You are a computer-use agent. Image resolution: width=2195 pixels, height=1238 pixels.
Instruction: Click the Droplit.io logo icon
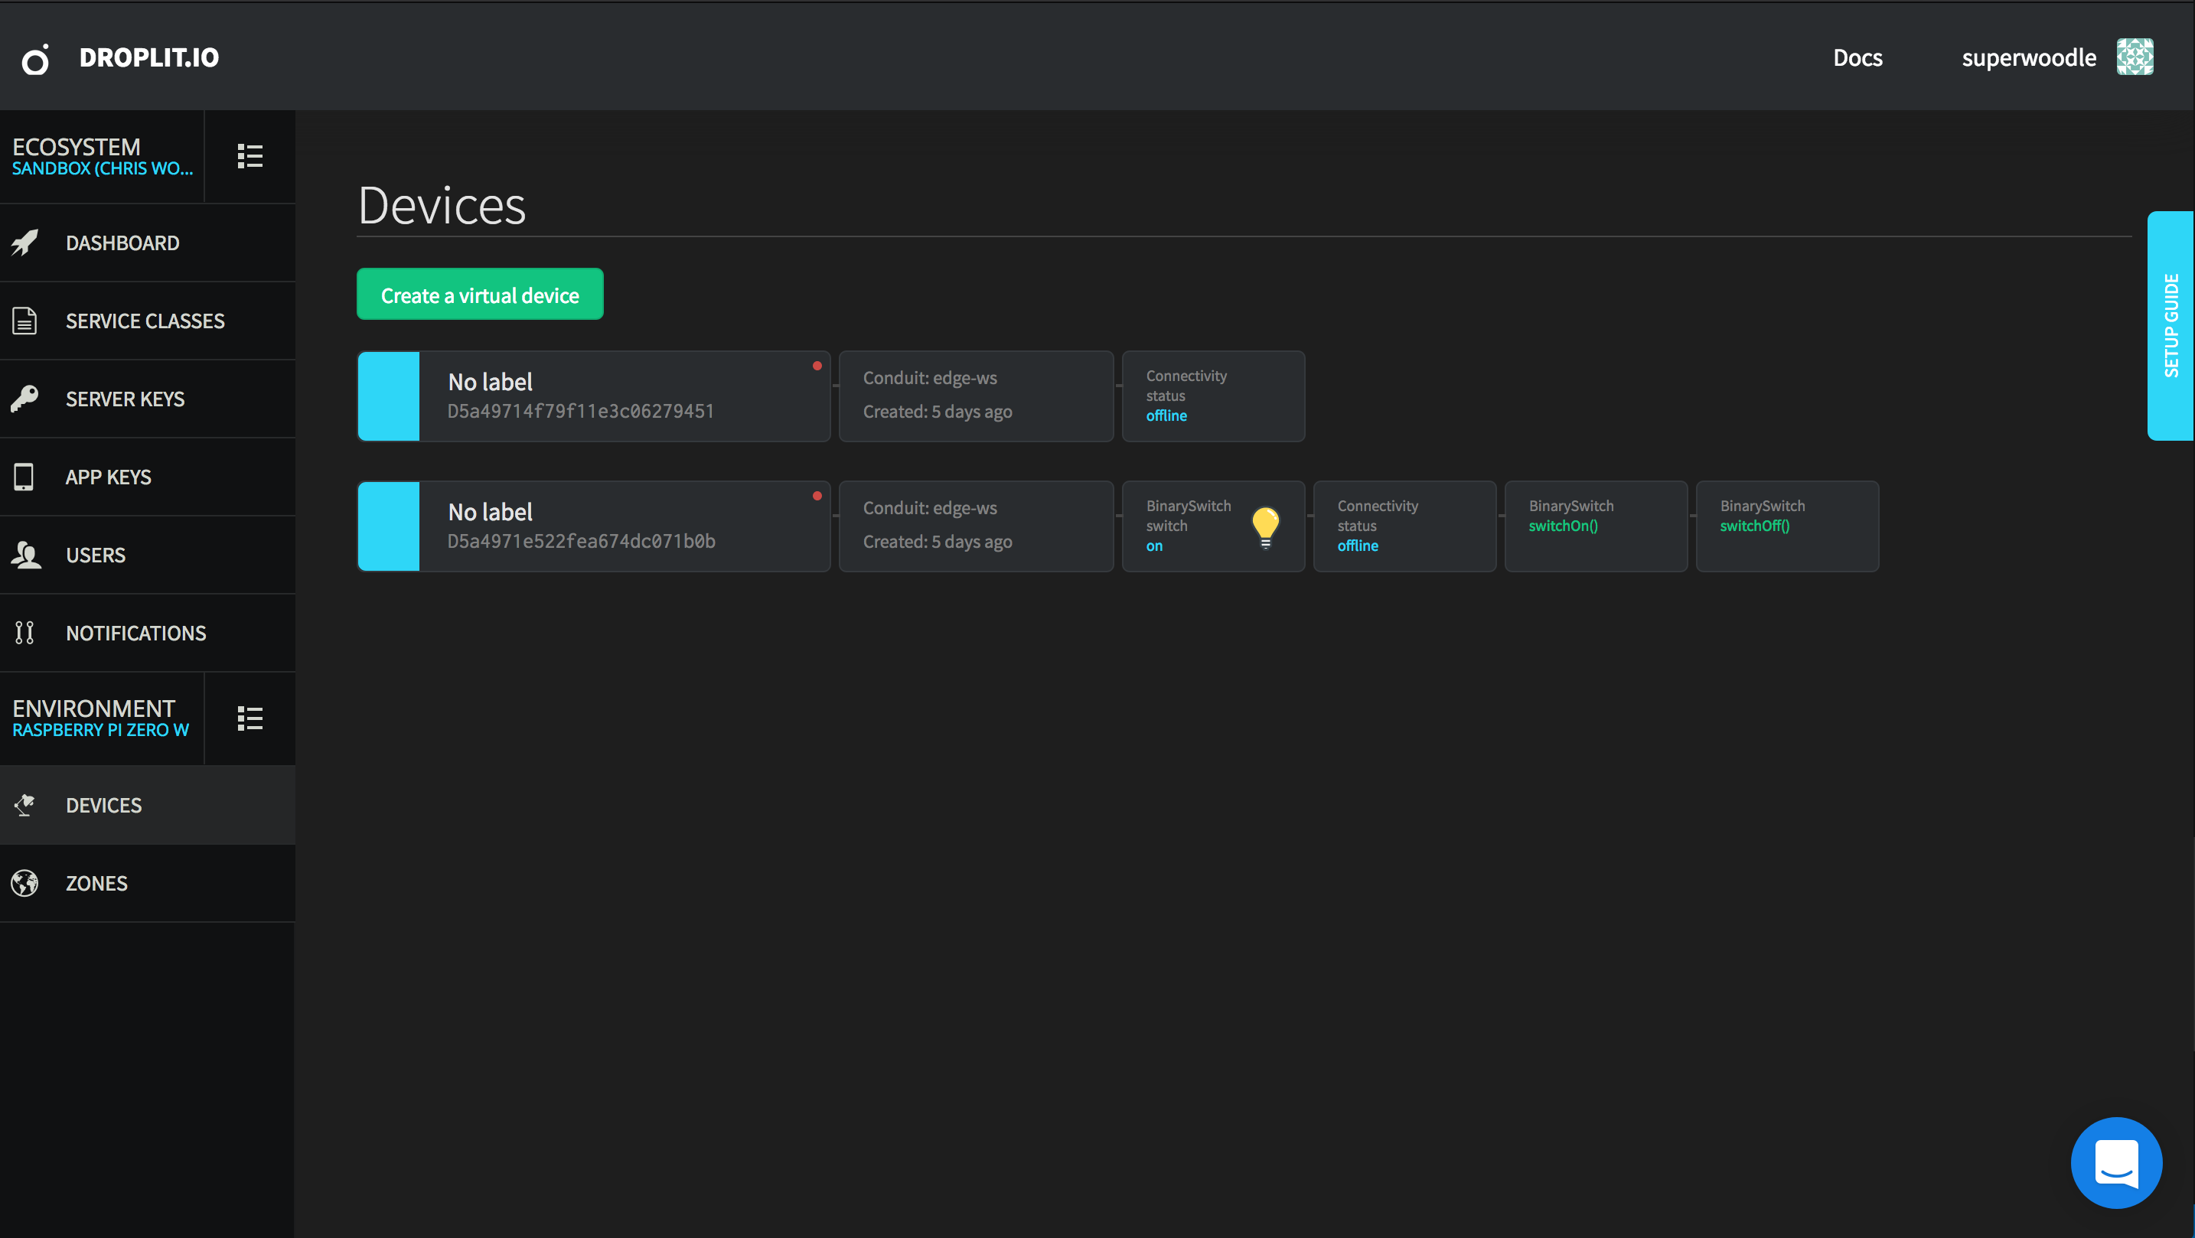pos(36,59)
